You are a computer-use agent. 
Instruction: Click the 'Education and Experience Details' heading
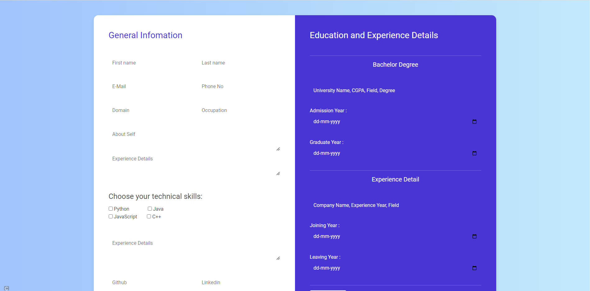[x=374, y=35]
